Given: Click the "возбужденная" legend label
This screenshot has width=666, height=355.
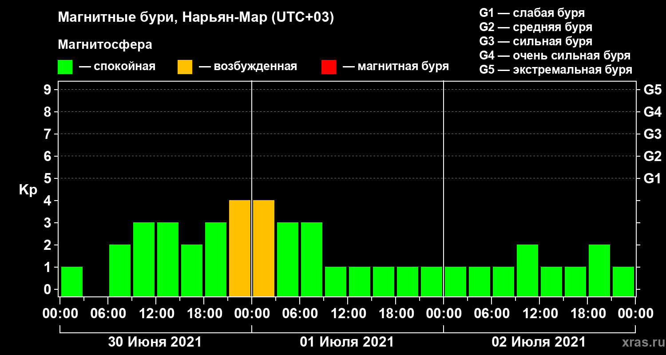Looking at the screenshot, I should coord(255,67).
